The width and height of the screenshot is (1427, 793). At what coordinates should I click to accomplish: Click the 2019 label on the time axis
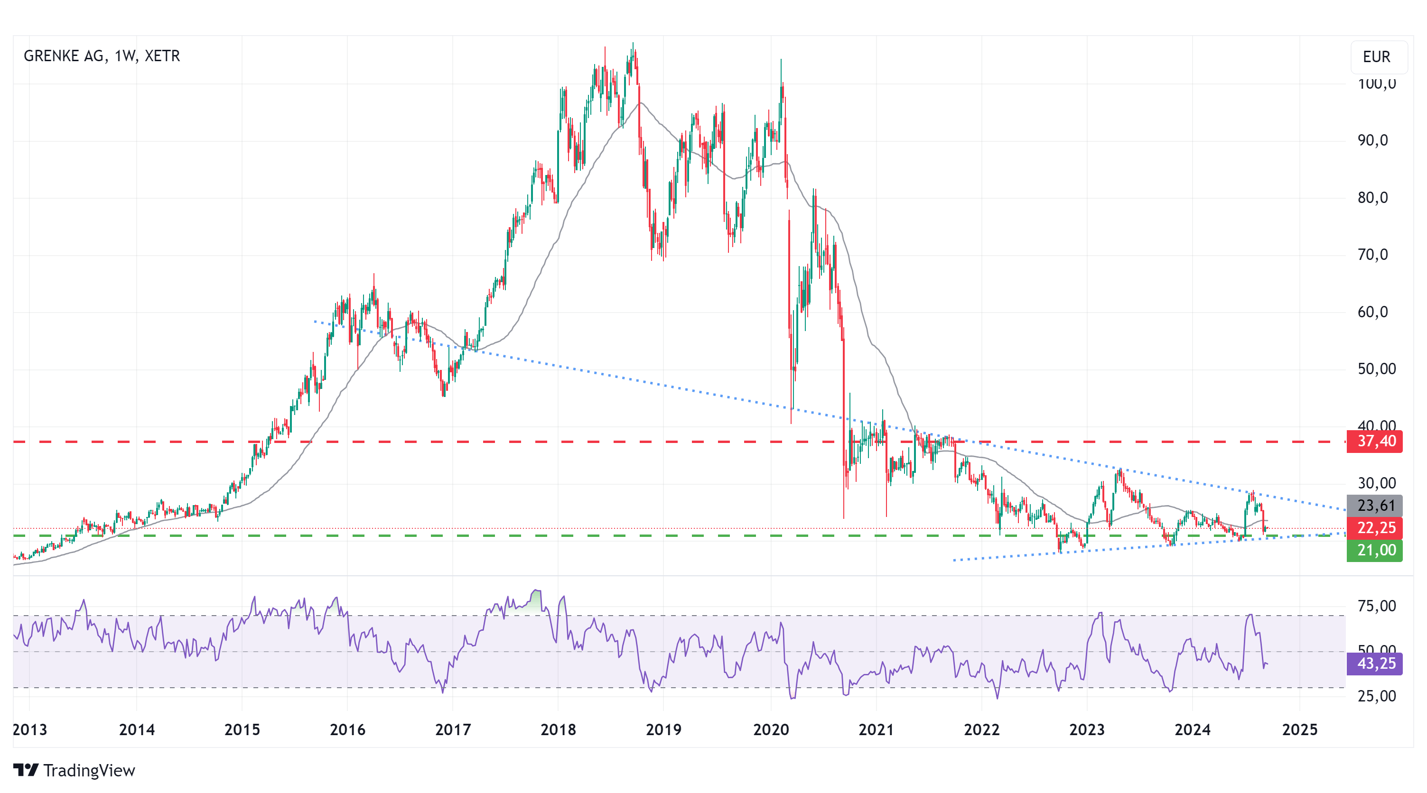[x=663, y=730]
